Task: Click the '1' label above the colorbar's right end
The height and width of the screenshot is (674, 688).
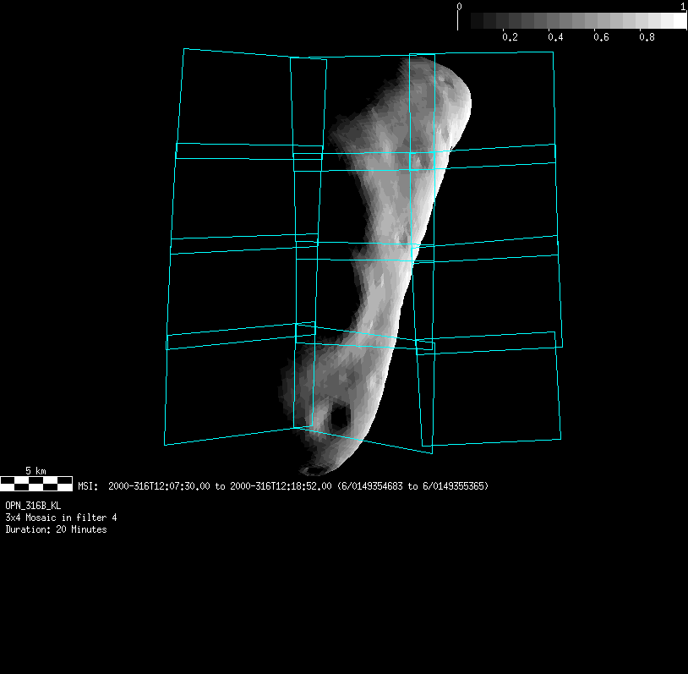Action: [683, 6]
